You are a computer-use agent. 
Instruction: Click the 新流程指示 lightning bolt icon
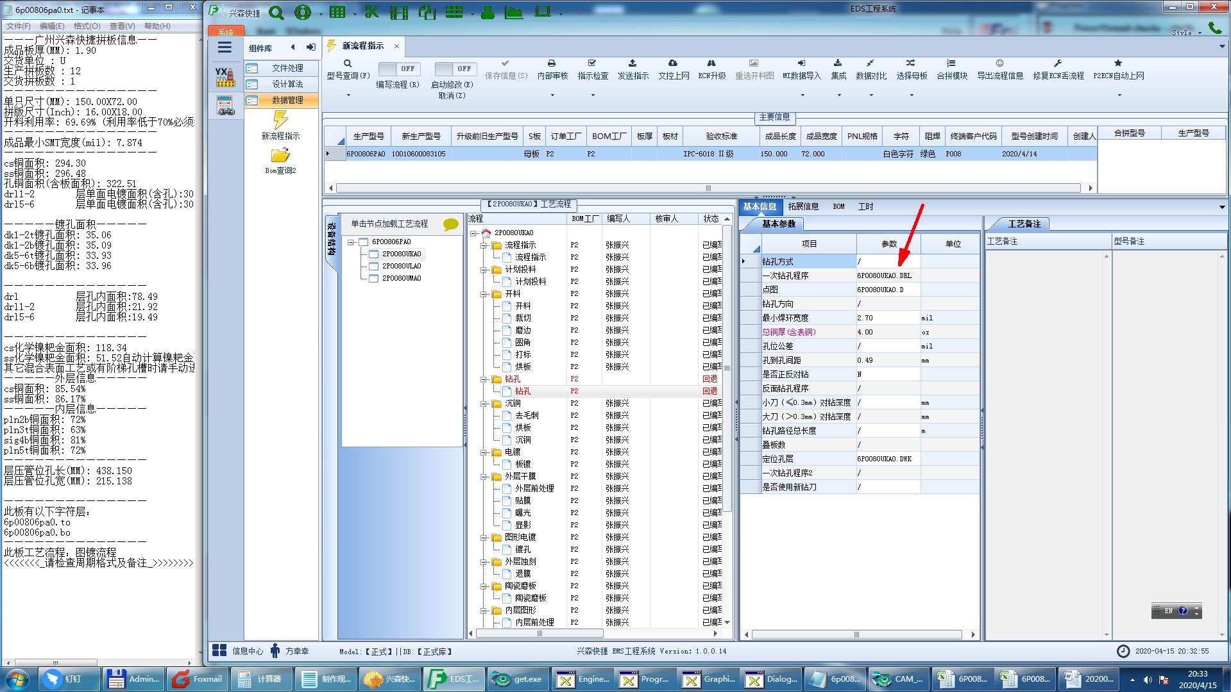(x=280, y=119)
